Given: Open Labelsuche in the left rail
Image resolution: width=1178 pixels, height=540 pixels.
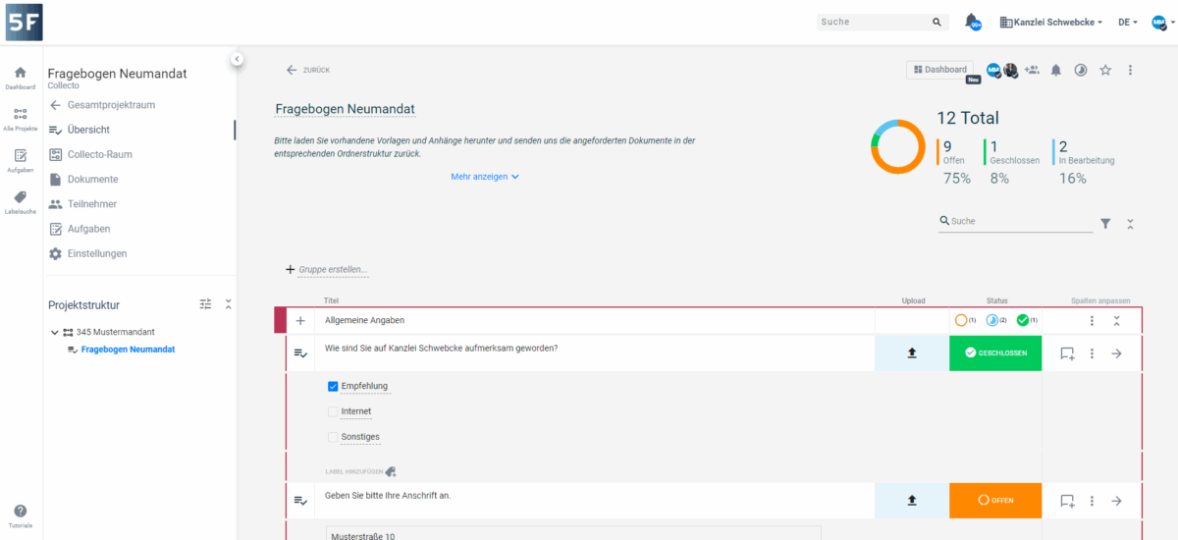Looking at the screenshot, I should click(21, 202).
